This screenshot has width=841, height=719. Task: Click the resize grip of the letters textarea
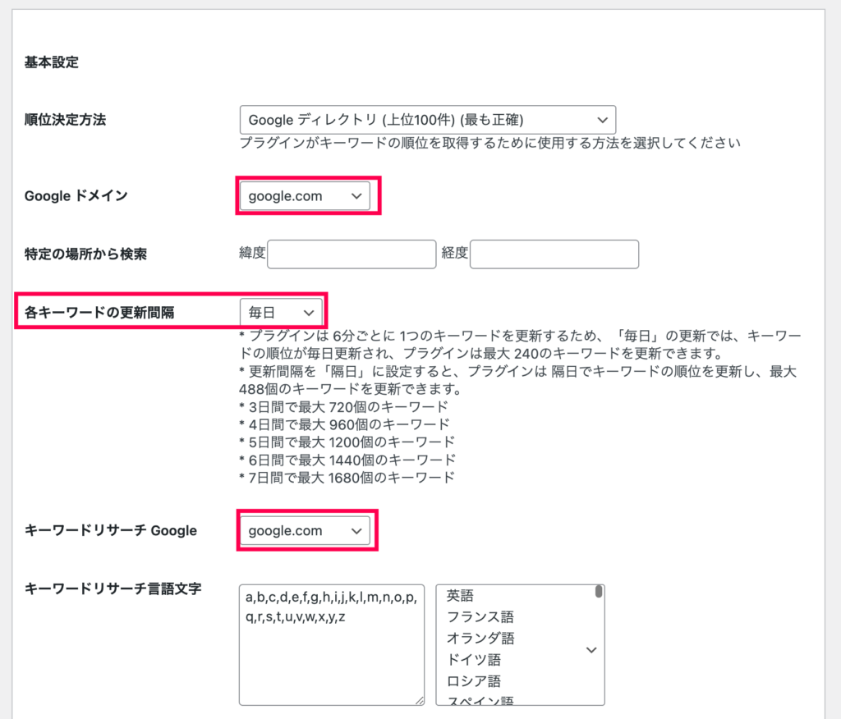pyautogui.click(x=420, y=700)
